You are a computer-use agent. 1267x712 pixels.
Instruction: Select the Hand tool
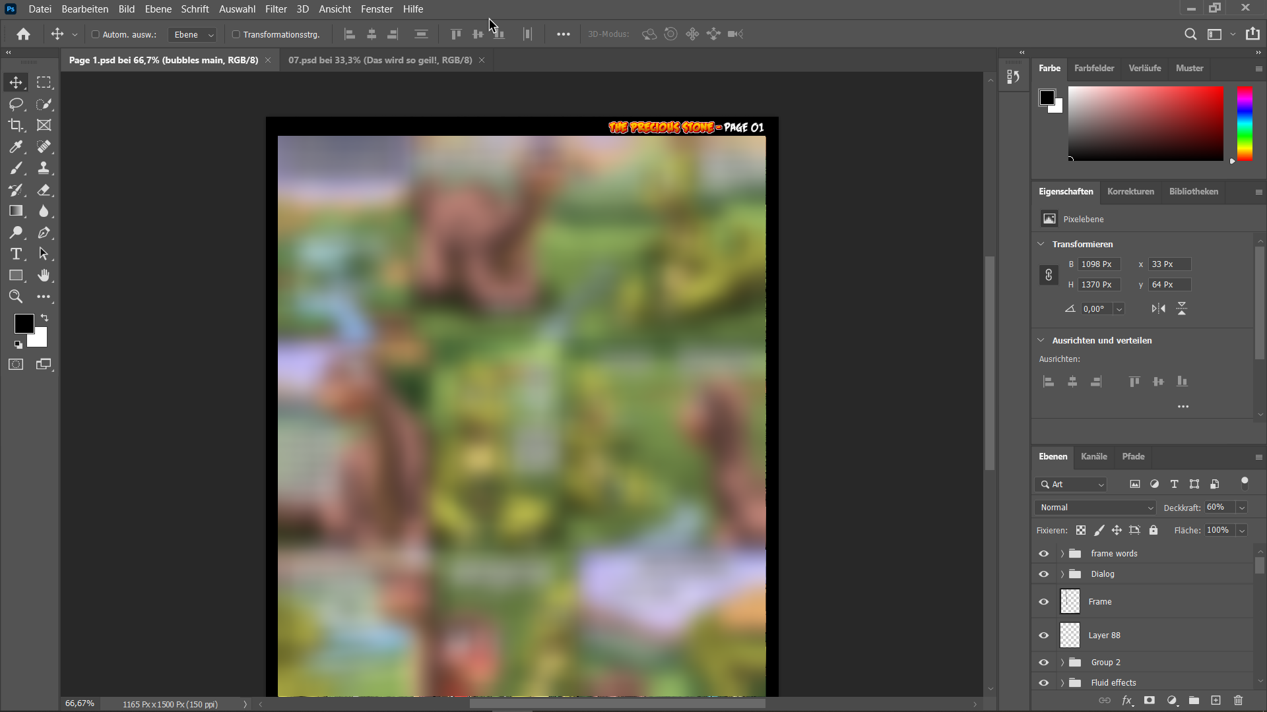44,276
